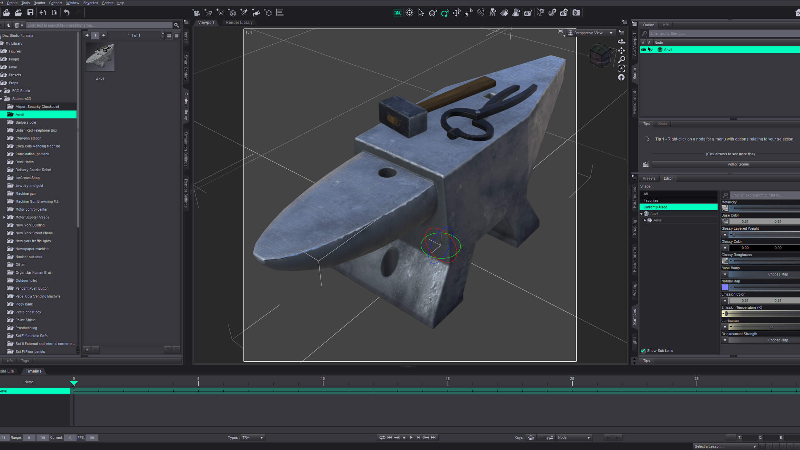Screen dimensions: 800x450
Task: Open Glossy Color options arrow
Action: pos(725,248)
